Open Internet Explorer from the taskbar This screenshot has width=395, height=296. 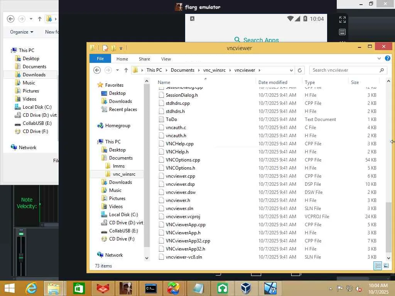[x=31, y=288]
